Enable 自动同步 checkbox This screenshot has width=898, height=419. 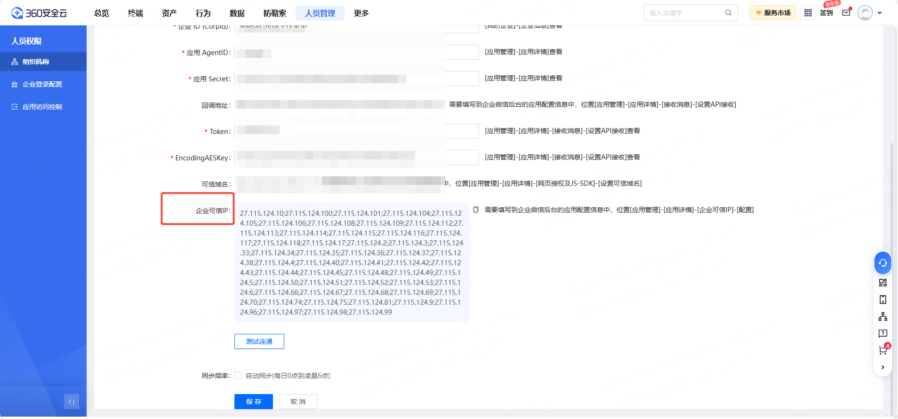238,375
